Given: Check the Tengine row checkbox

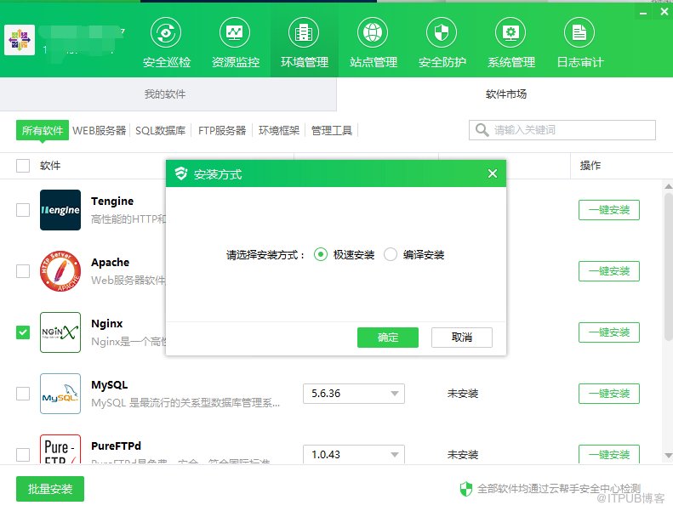Looking at the screenshot, I should tap(23, 210).
